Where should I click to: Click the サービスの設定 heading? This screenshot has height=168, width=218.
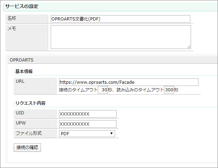coord(22,6)
